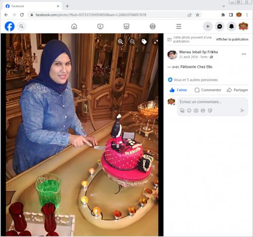Click the Create plus button

(x=208, y=26)
